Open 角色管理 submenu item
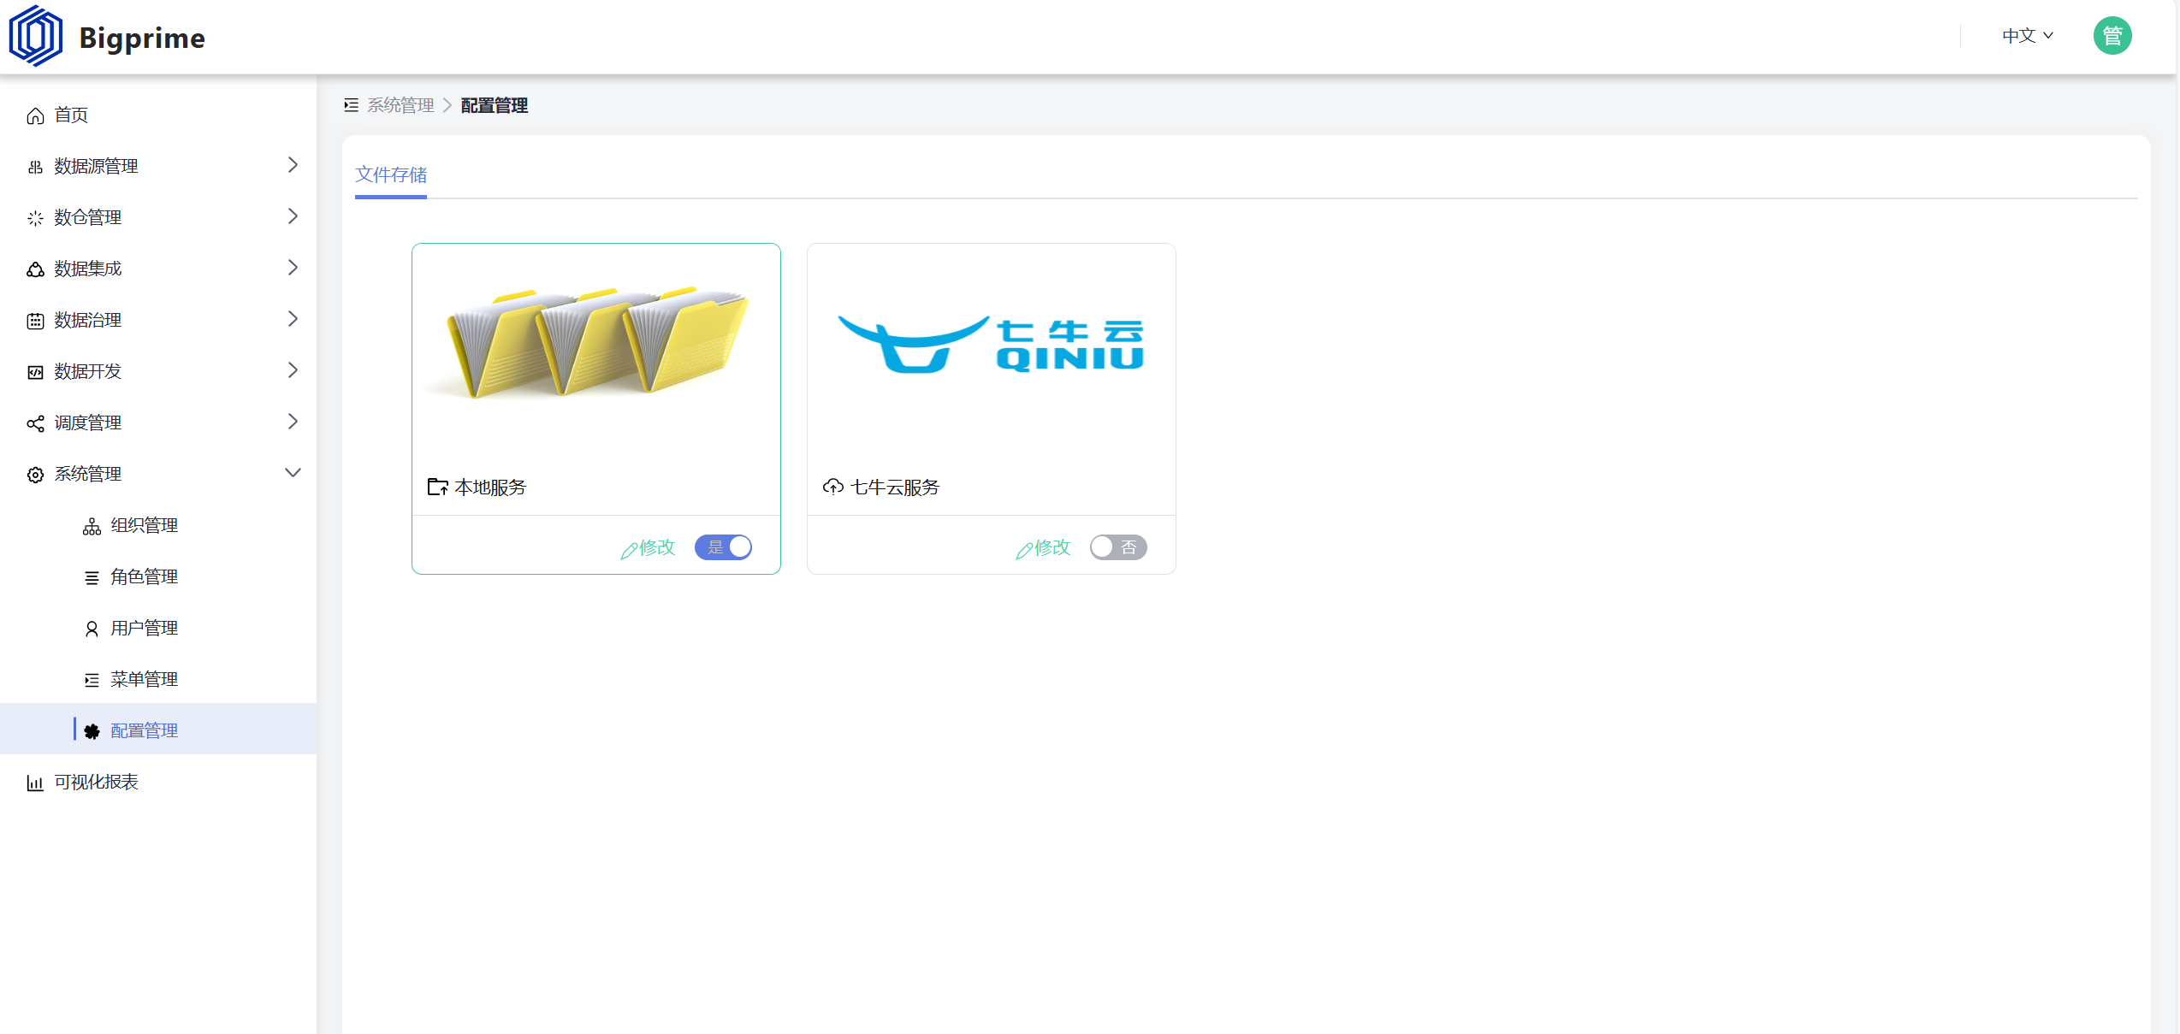 coord(158,576)
